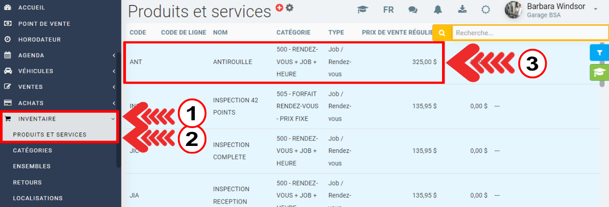Click the green graduation cap side button

click(600, 72)
